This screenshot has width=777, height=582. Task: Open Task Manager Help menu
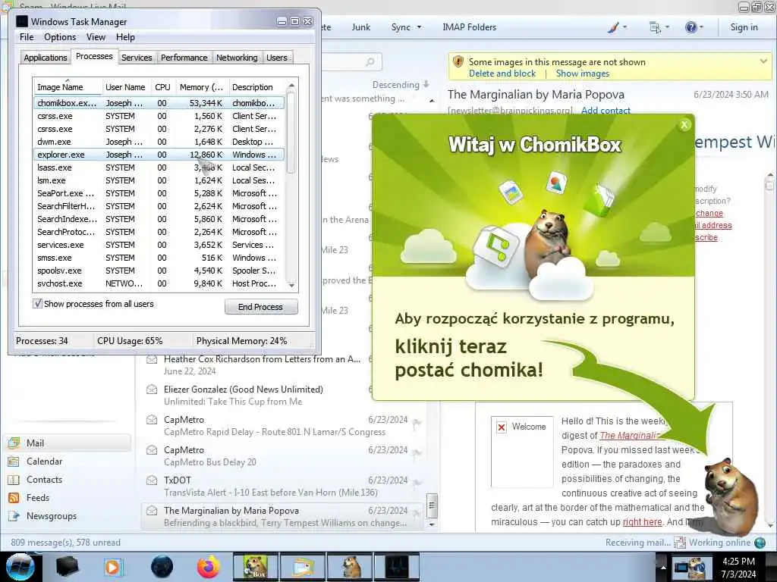click(x=125, y=37)
